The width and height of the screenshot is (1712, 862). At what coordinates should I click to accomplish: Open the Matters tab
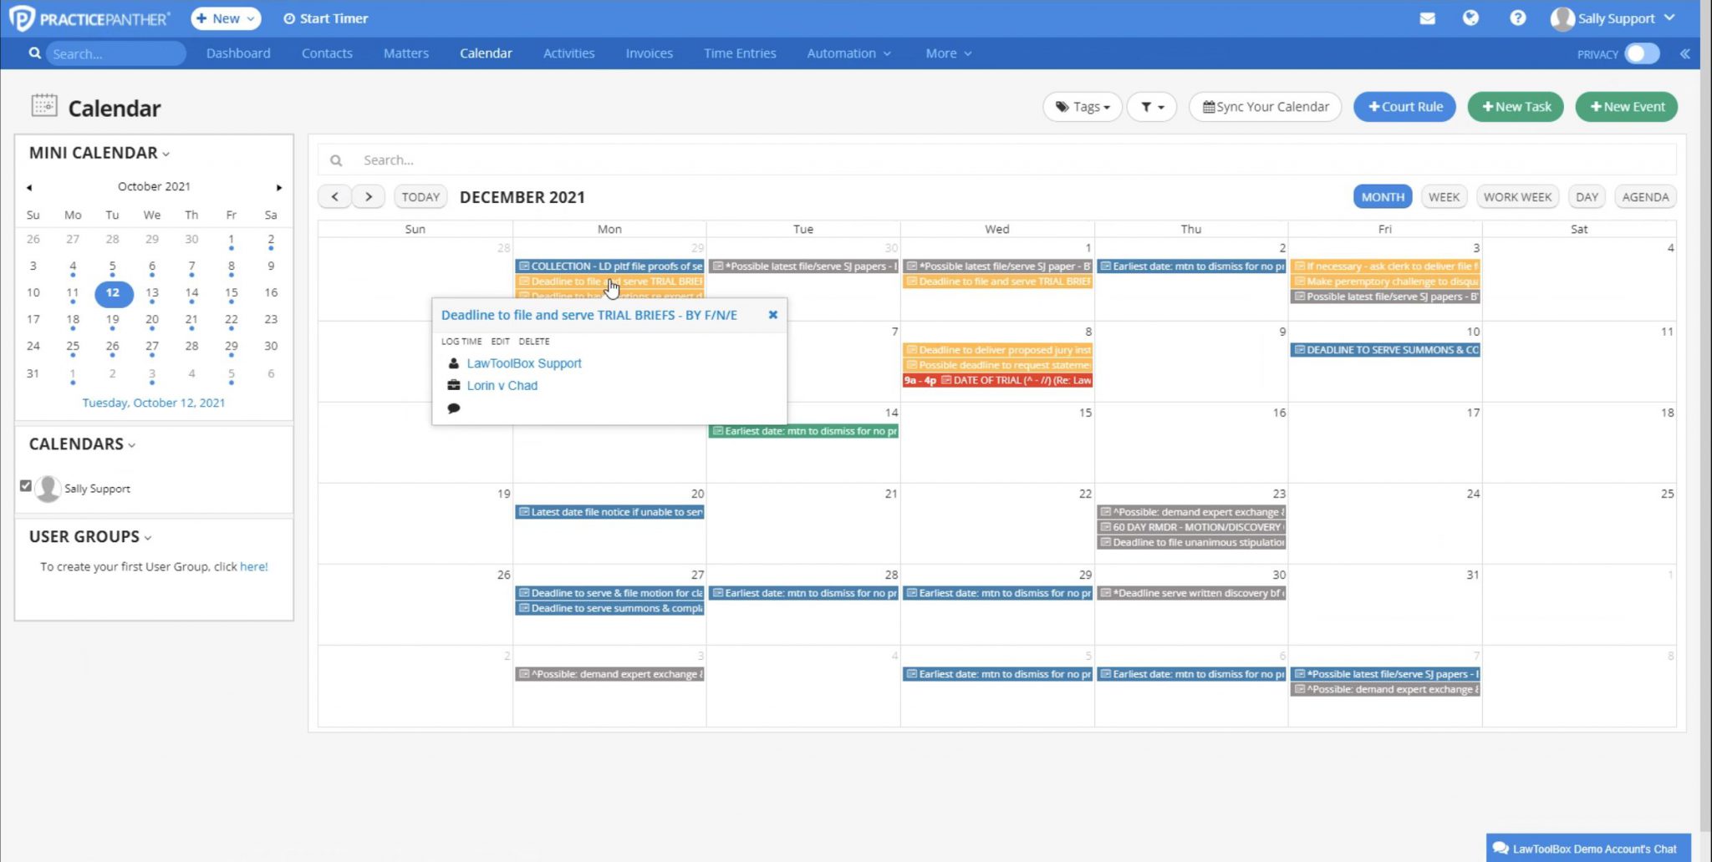click(405, 53)
